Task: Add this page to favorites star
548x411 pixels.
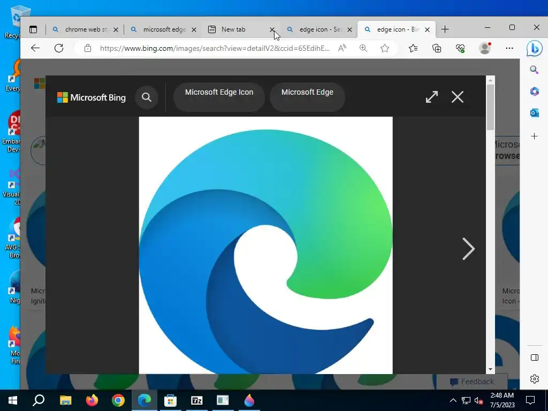Action: click(x=385, y=48)
